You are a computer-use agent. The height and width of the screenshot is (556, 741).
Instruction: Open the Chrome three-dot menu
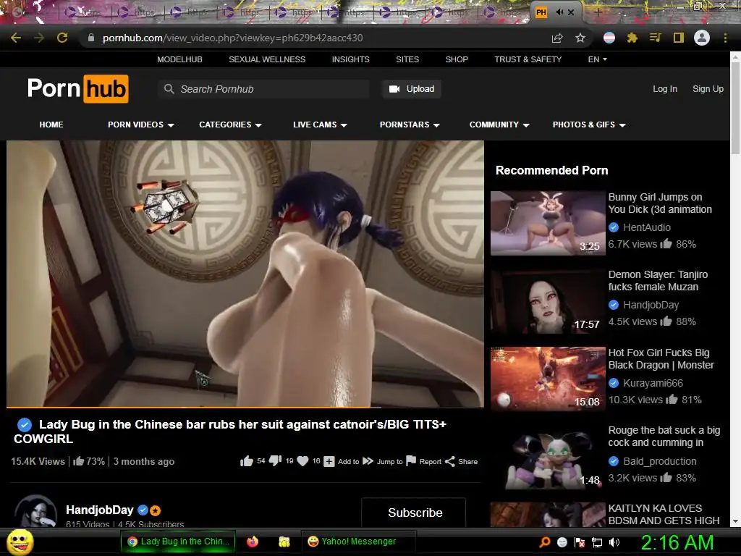pos(725,38)
